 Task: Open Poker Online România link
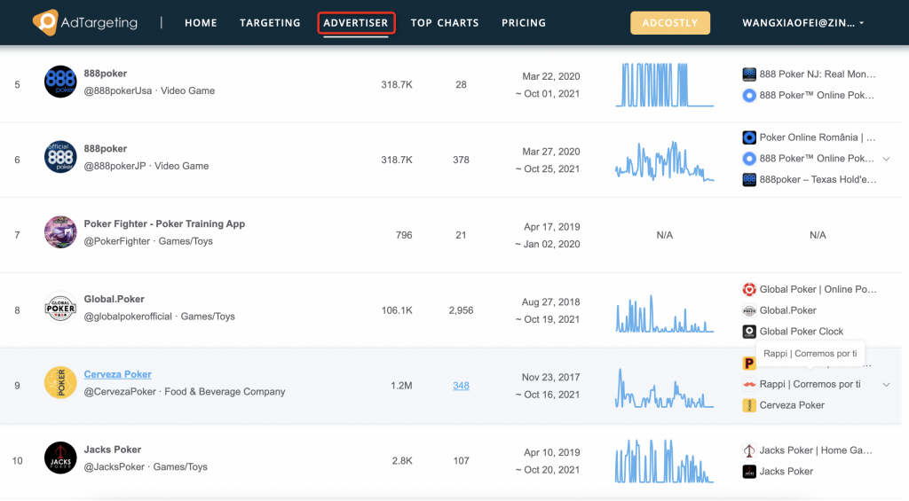(818, 137)
